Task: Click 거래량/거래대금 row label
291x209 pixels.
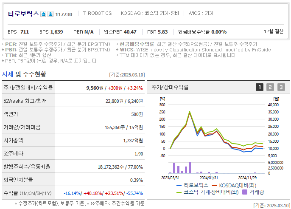Action: click(x=22, y=127)
